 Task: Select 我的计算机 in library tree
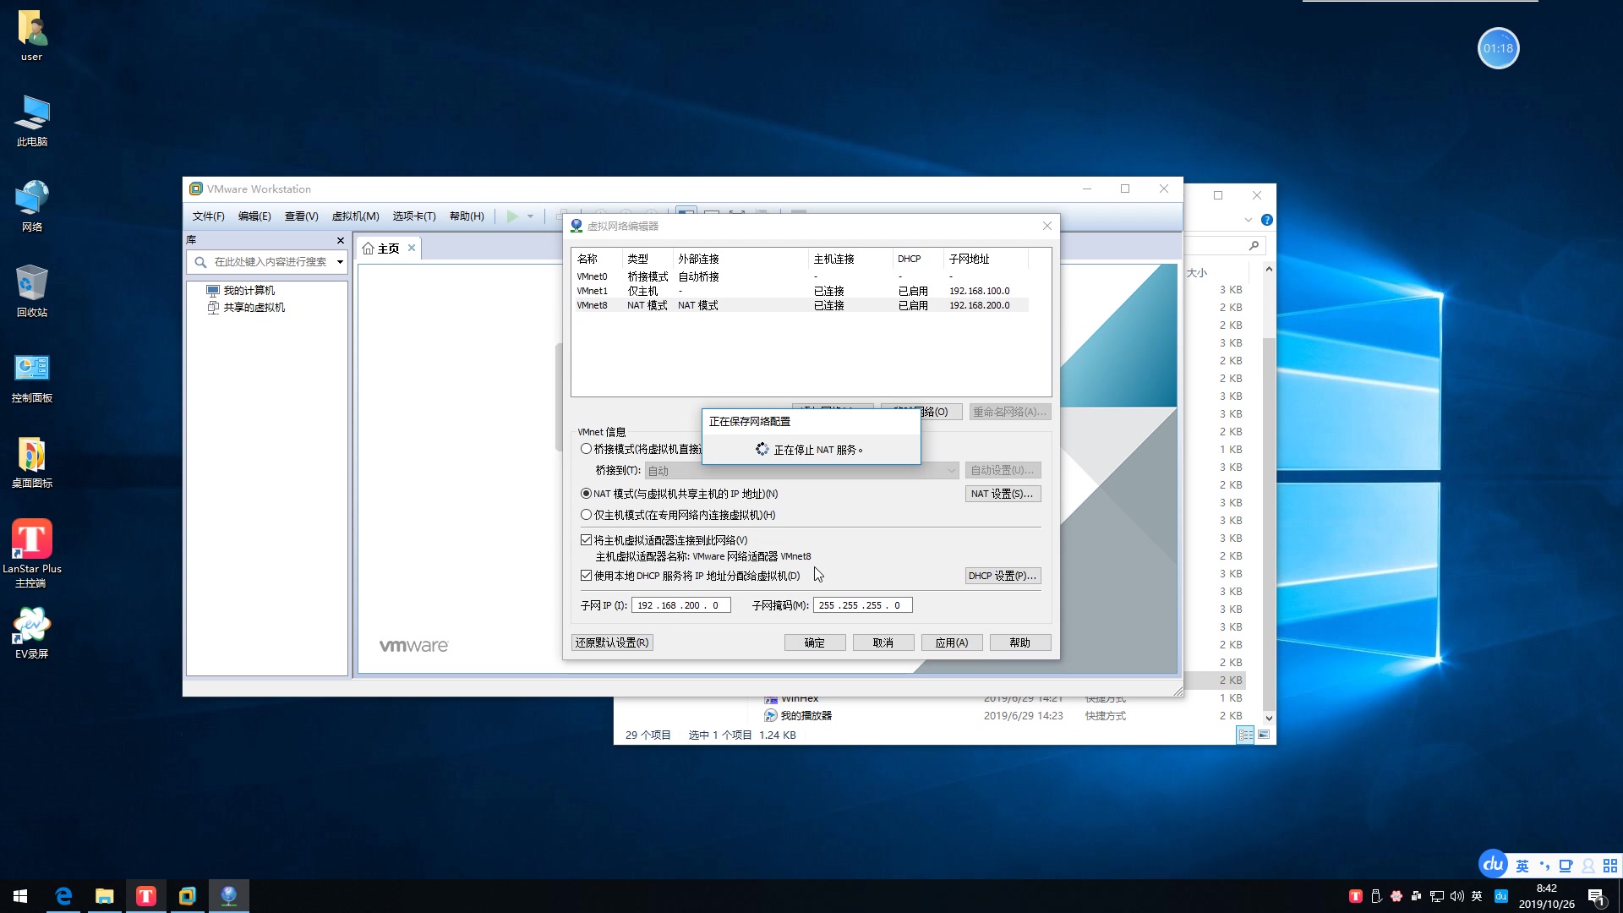249,291
